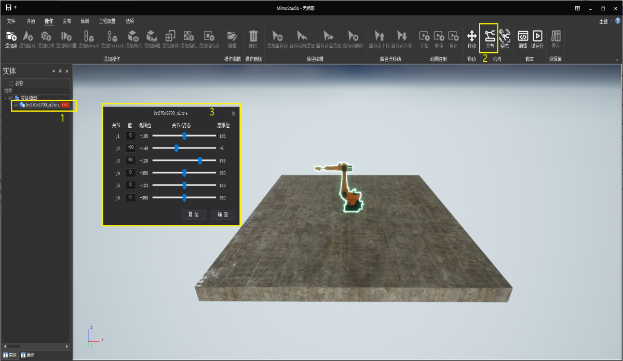Collapse the 实体模型 tree node
The width and height of the screenshot is (623, 361).
6,98
